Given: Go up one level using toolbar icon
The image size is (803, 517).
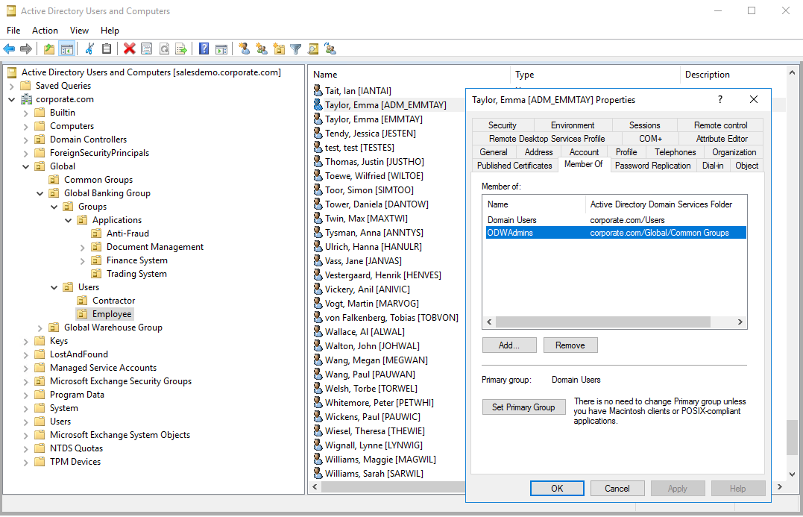Looking at the screenshot, I should 49,49.
